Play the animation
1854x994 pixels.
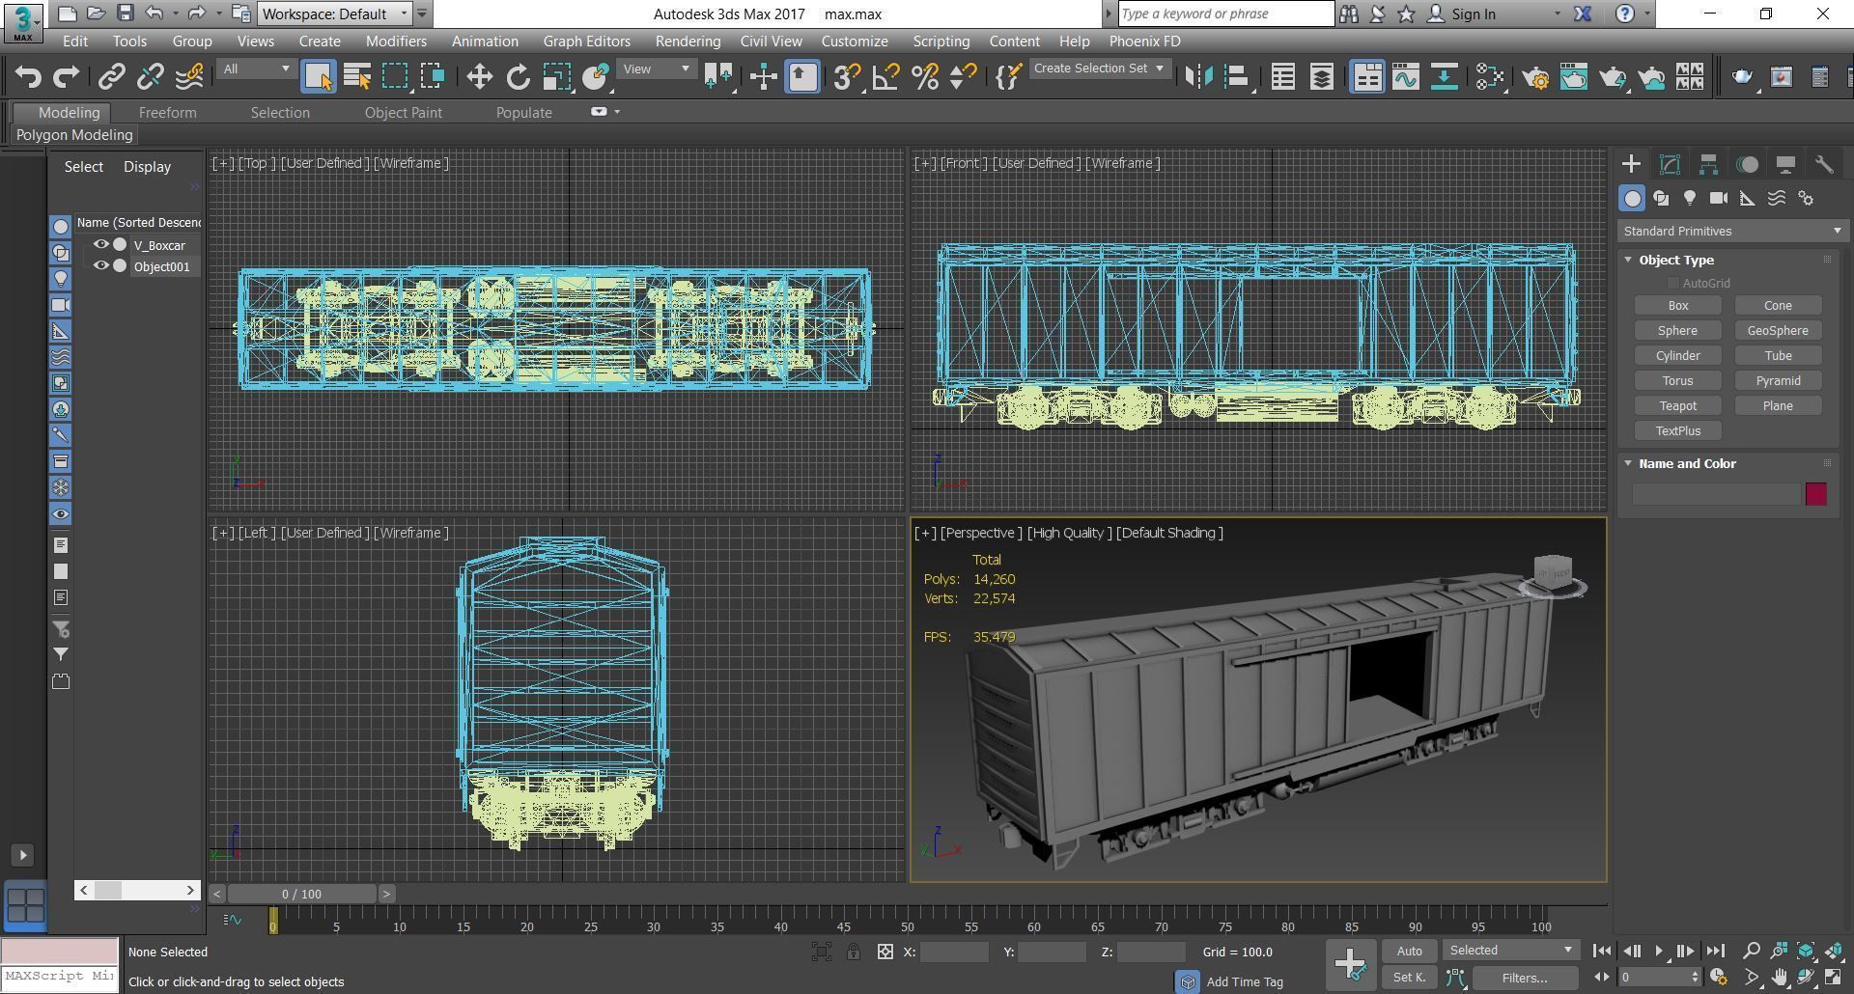coord(1659,952)
